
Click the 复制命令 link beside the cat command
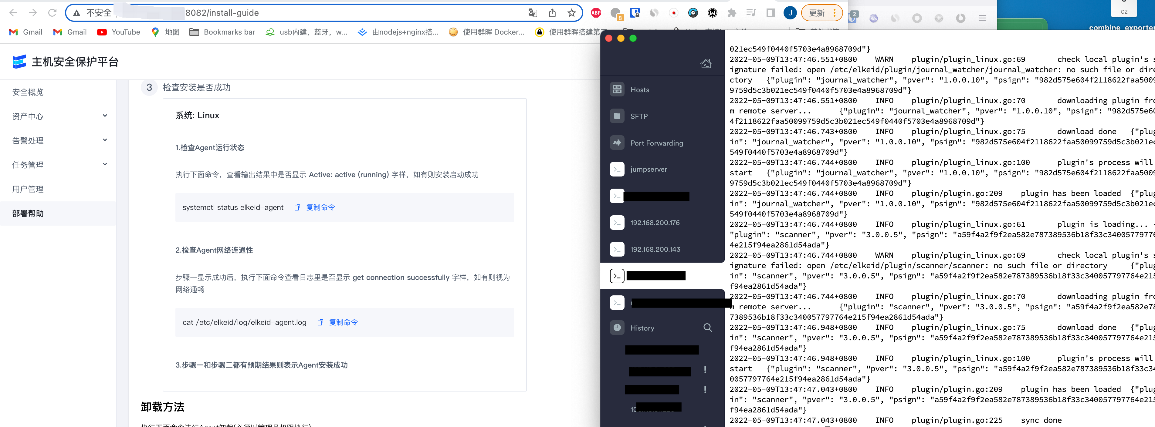coord(343,322)
